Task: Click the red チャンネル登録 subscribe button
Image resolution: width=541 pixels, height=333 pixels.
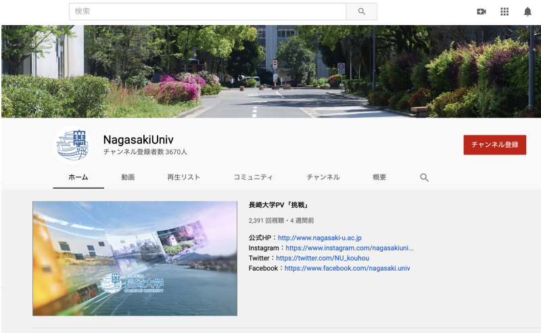Action: tap(495, 145)
